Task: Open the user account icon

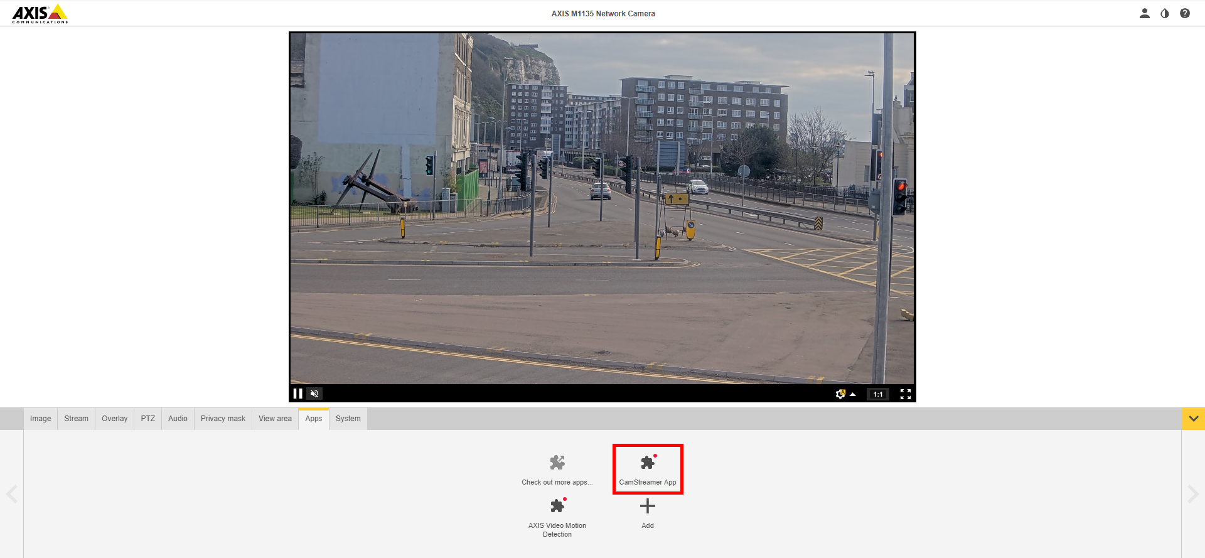Action: tap(1144, 13)
